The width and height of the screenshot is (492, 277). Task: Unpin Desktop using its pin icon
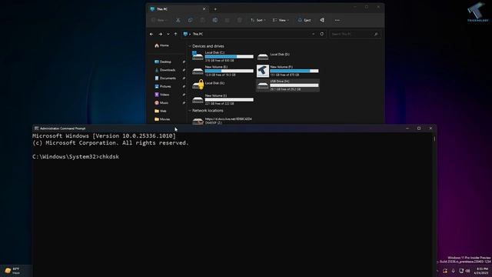(x=184, y=62)
